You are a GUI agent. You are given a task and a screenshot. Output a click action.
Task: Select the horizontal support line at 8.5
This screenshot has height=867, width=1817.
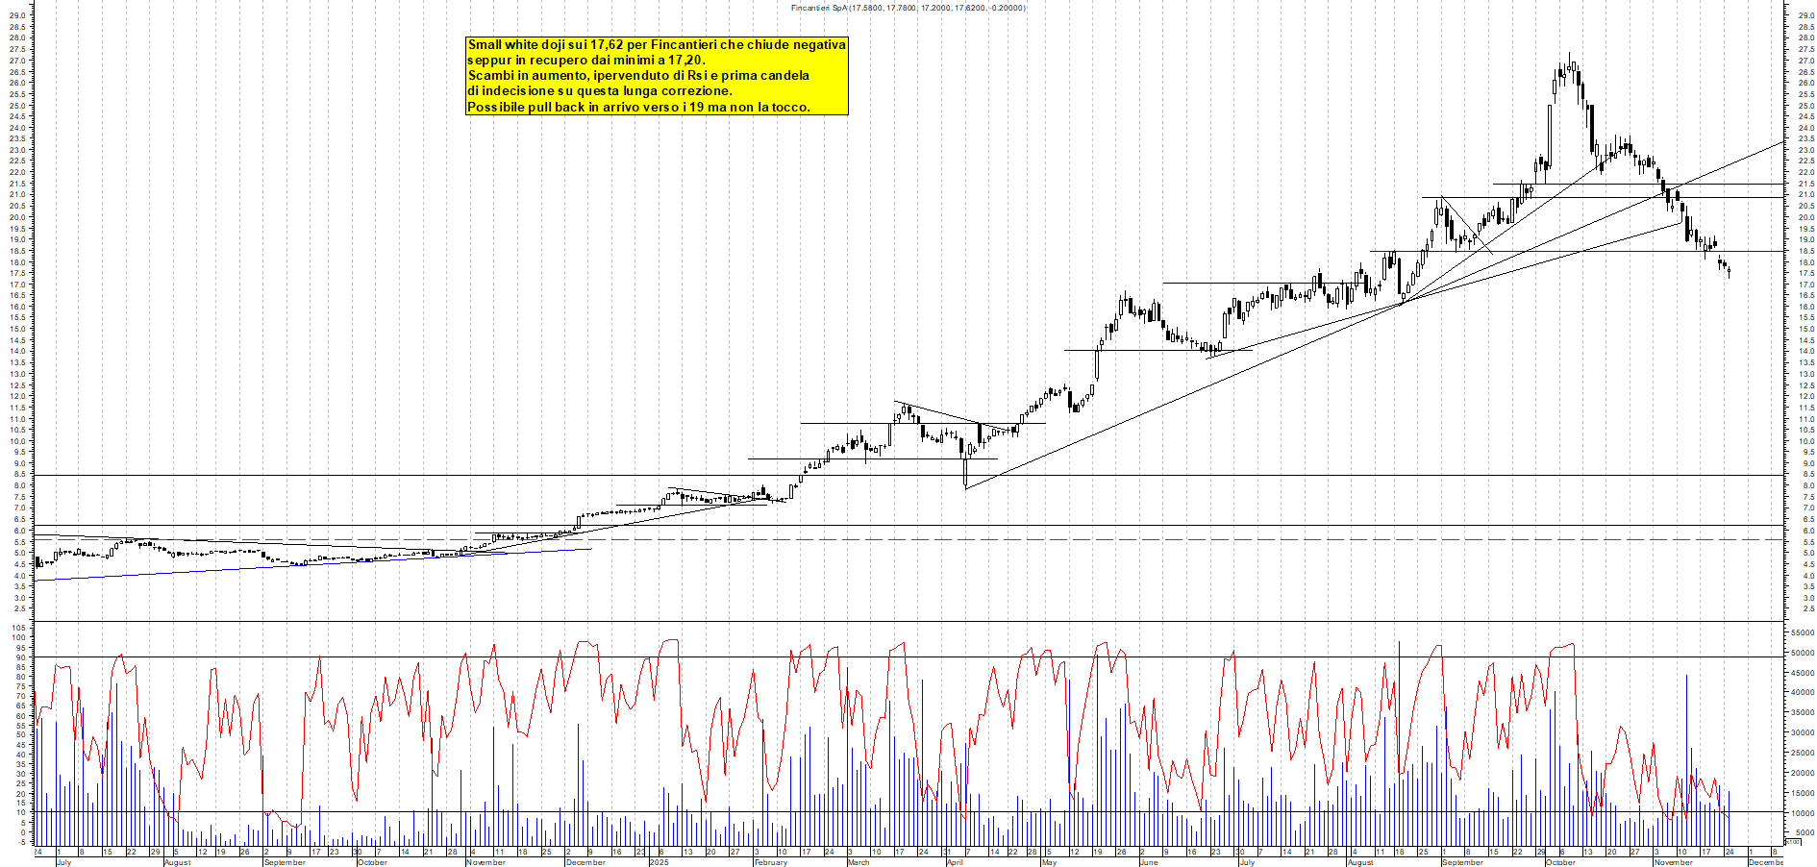(x=481, y=475)
